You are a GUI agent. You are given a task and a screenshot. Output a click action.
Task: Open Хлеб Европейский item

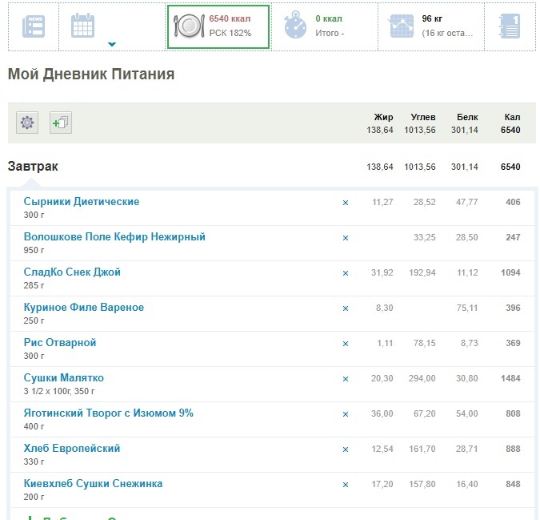[x=72, y=449]
